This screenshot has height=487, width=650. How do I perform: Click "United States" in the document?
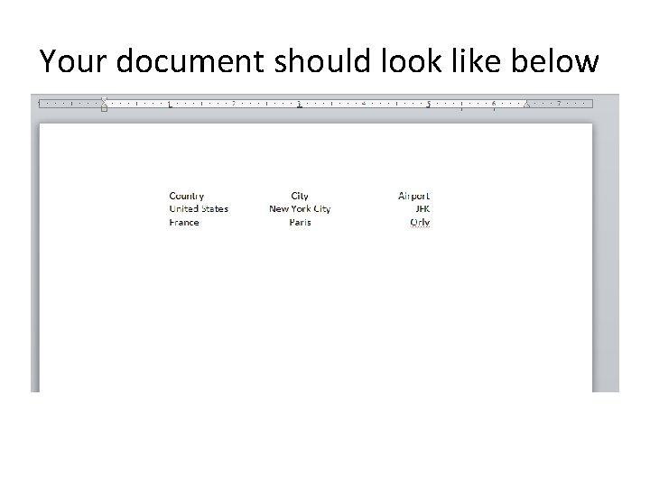199,208
